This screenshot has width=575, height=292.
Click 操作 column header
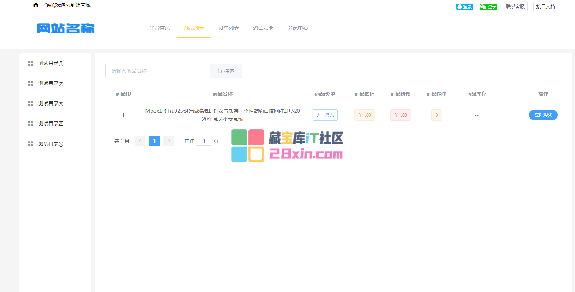[x=543, y=94]
